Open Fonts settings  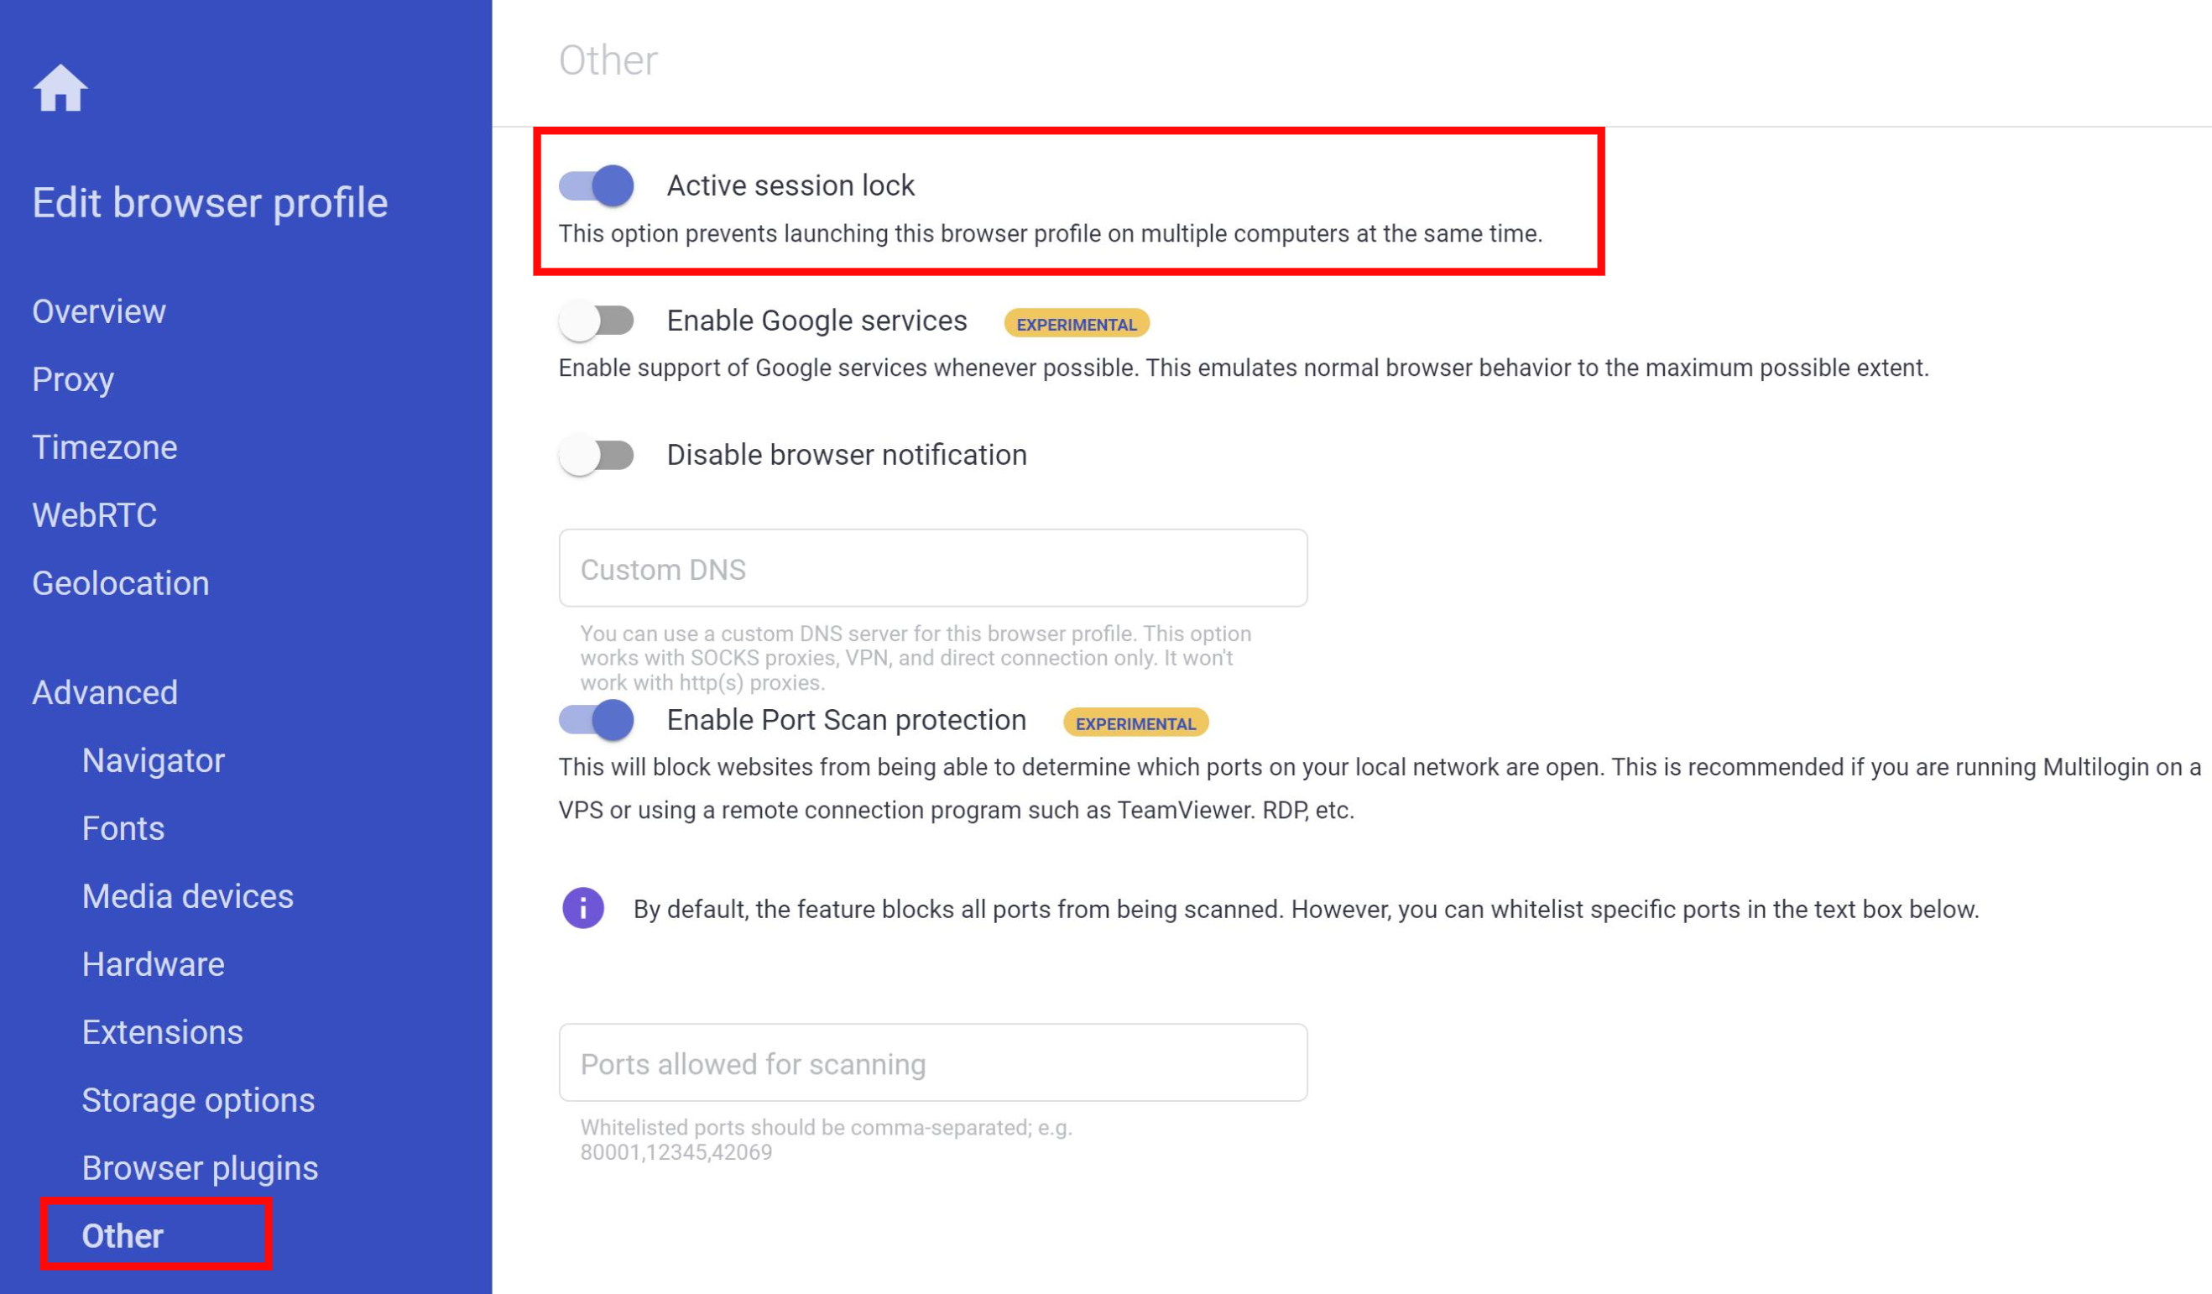tap(123, 828)
